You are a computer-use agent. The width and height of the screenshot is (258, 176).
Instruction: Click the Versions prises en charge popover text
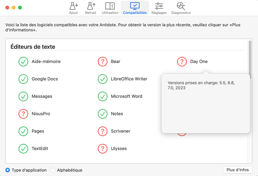coord(201,85)
